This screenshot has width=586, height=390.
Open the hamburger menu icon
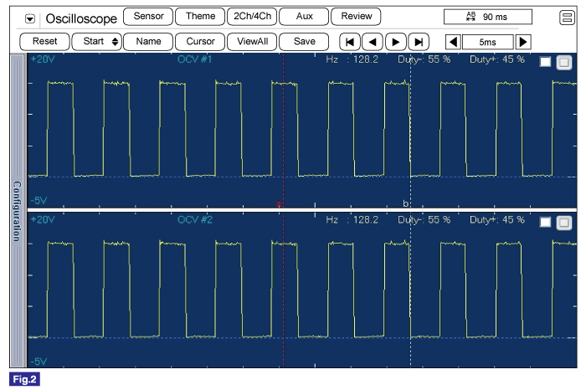point(567,18)
